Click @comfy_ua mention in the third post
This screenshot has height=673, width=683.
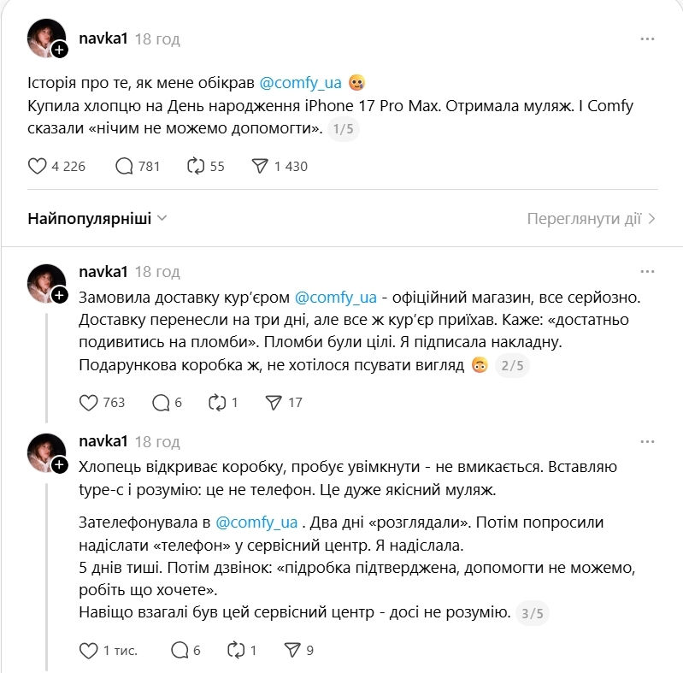pos(256,522)
